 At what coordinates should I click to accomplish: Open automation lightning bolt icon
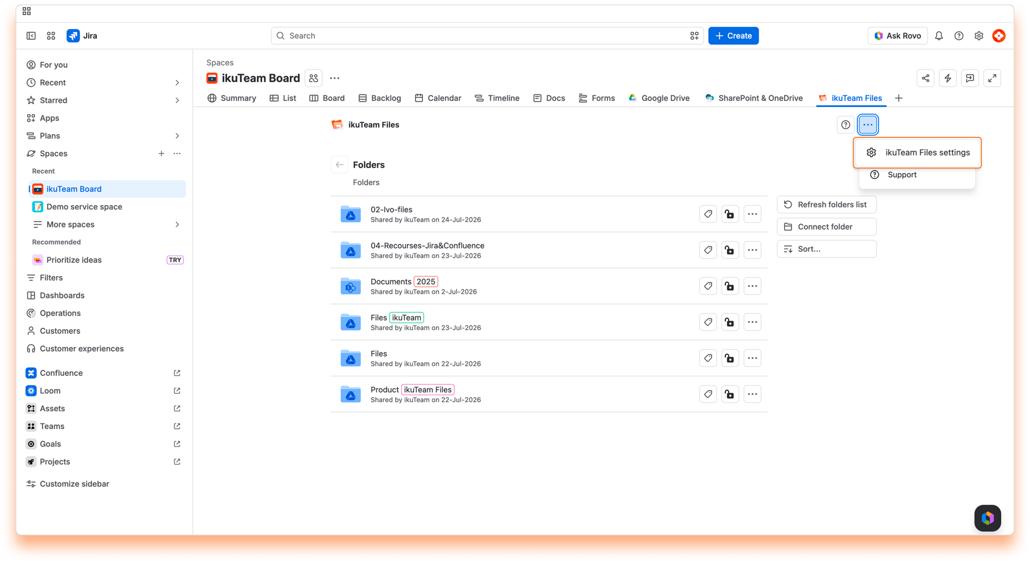(948, 78)
